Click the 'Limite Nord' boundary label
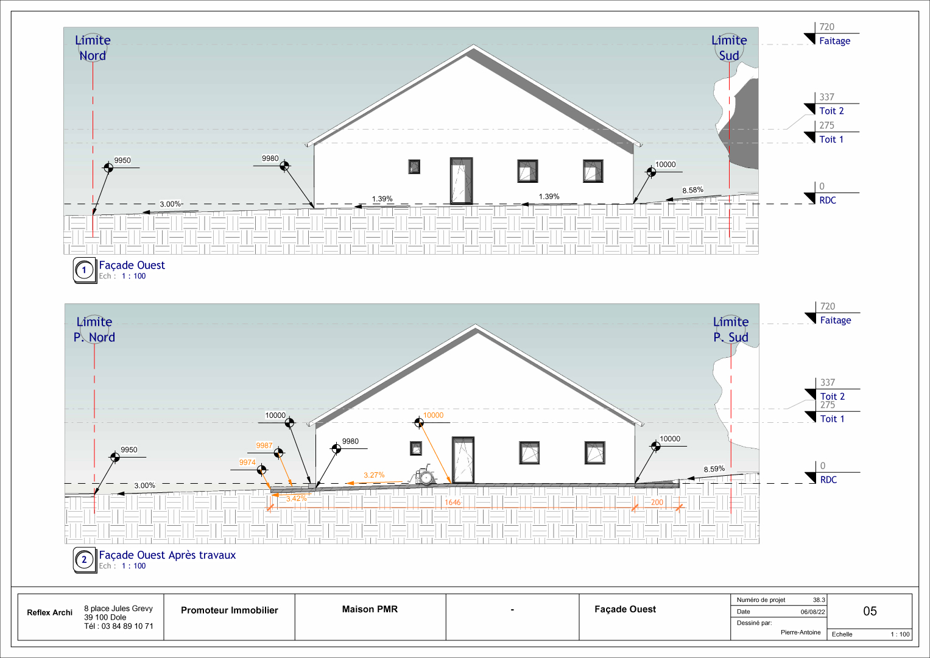The height and width of the screenshot is (658, 930). pos(93,48)
